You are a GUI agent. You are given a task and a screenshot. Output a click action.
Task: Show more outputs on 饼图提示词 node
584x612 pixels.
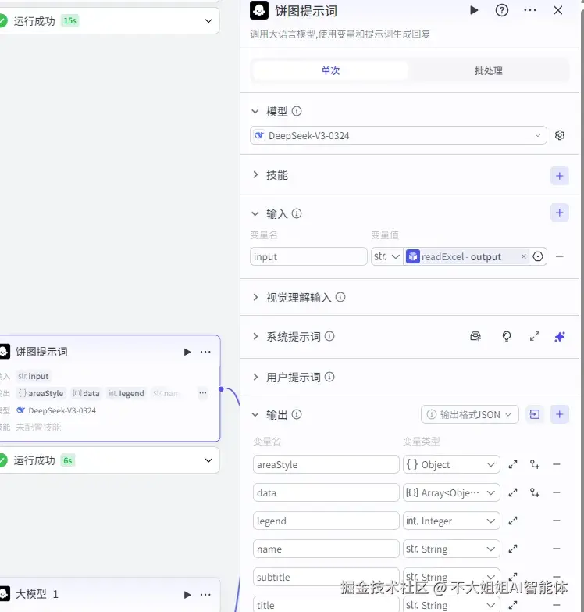203,393
